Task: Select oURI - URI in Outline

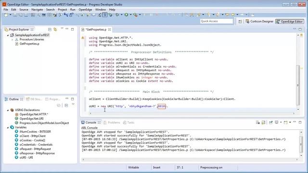Action: point(26,158)
